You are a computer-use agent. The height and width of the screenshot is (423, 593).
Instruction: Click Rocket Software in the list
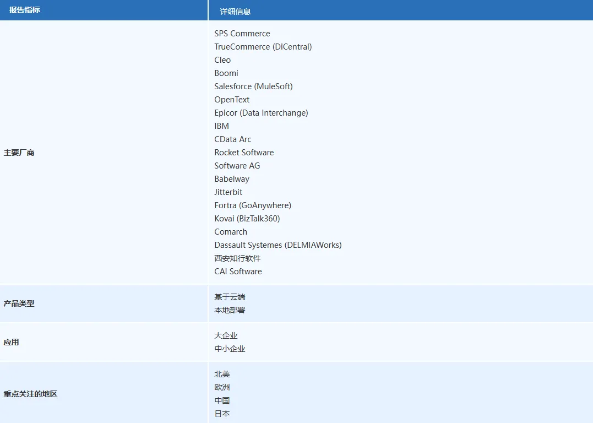[244, 153]
